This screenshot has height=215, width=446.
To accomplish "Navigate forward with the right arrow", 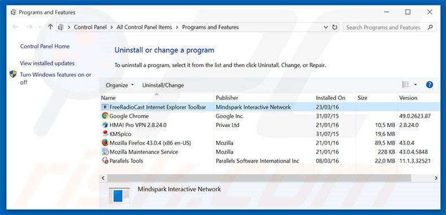I will click(29, 27).
